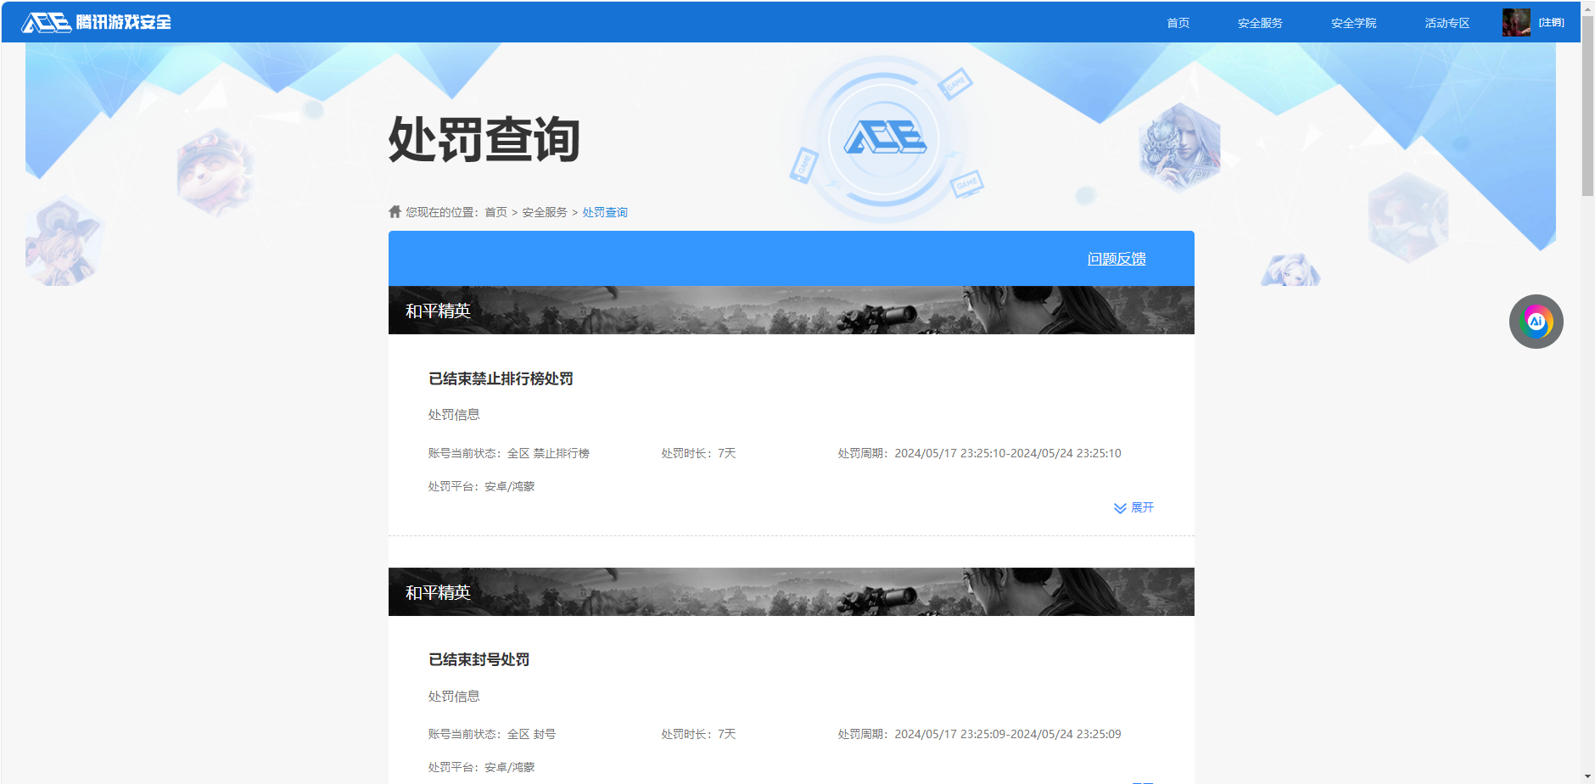Open the 安全服务 navigation menu item
Screen dimensions: 1595x784
[1260, 23]
